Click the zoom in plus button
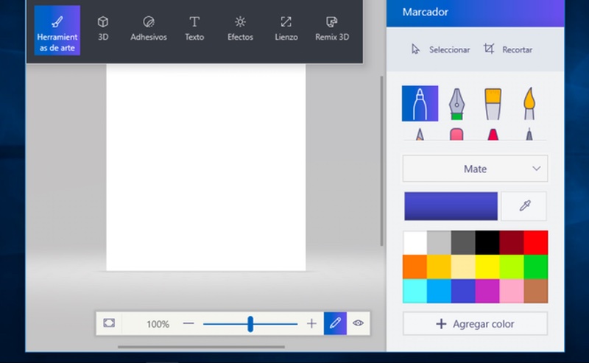The width and height of the screenshot is (589, 363). 311,323
